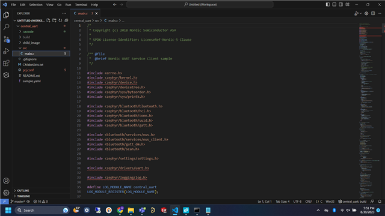This screenshot has width=385, height=216.
Task: Open the Help menu
Action: coord(94,5)
